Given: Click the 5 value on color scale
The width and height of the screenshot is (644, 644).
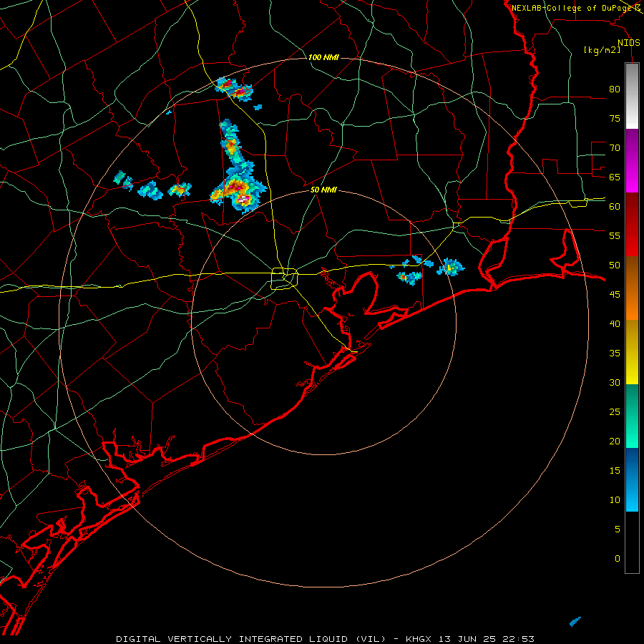Looking at the screenshot, I should [618, 529].
